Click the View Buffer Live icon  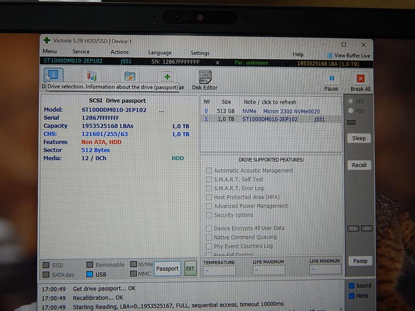330,55
